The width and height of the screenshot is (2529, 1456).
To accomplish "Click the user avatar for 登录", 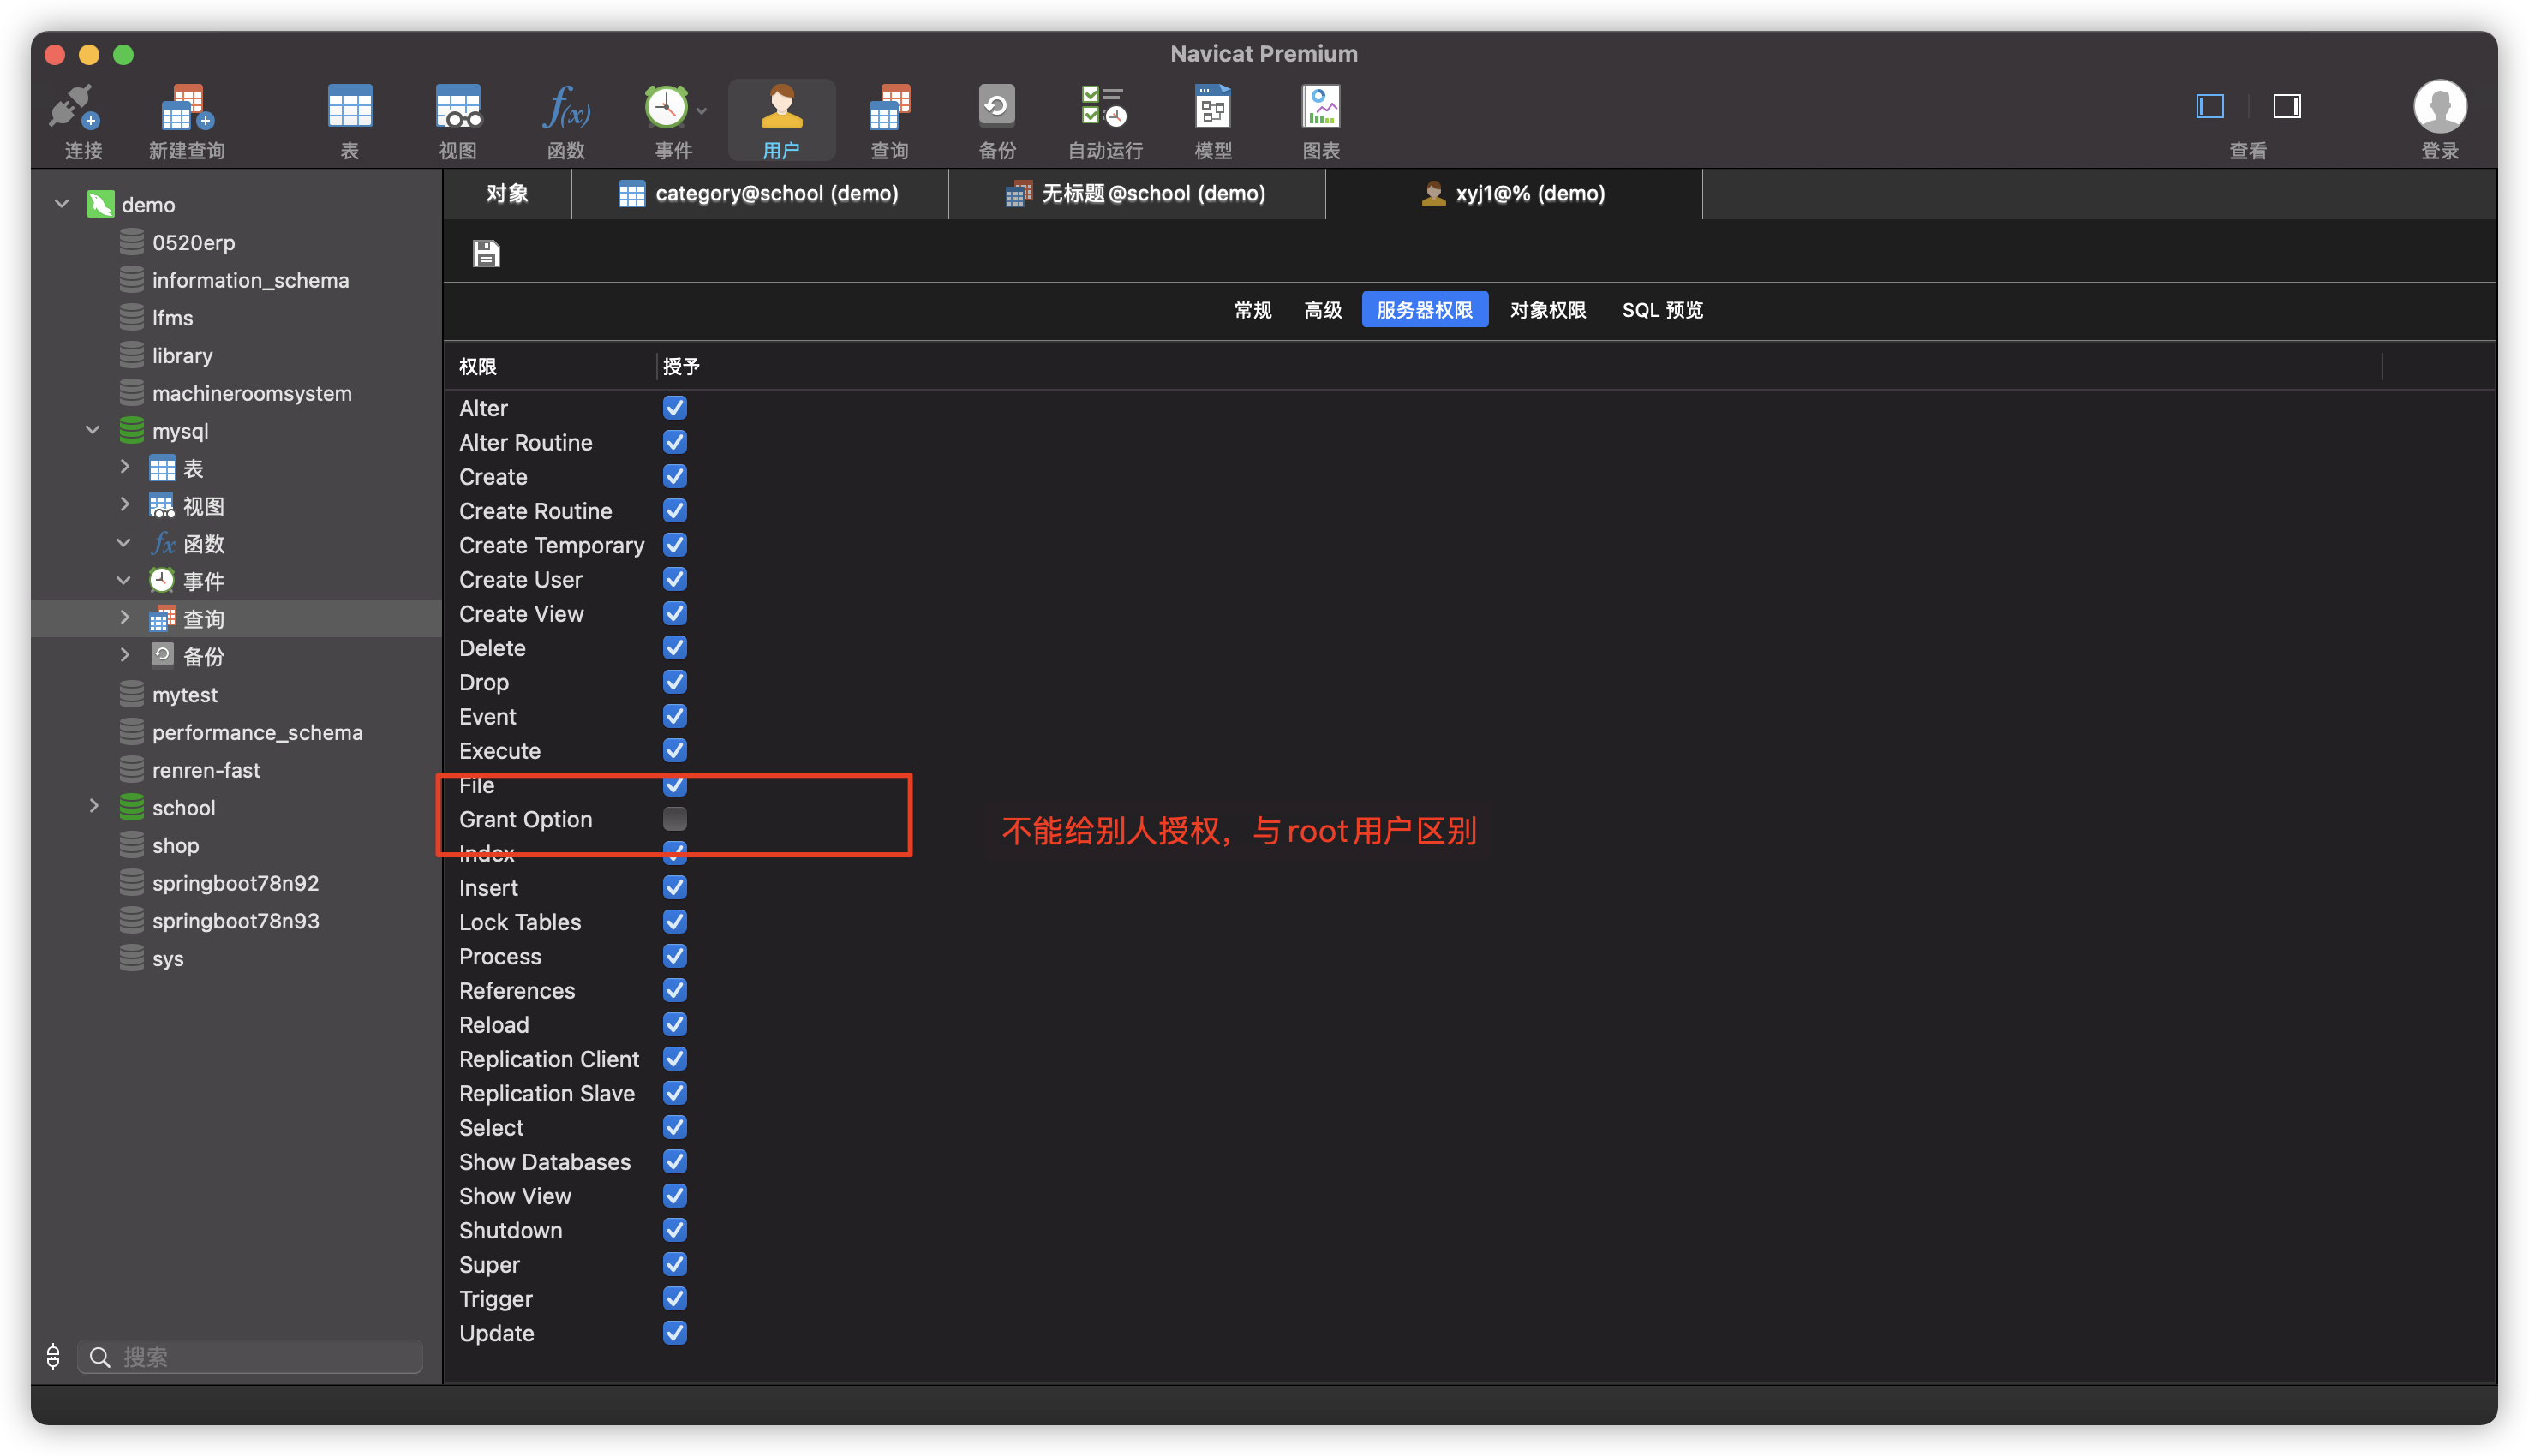I will (2439, 107).
